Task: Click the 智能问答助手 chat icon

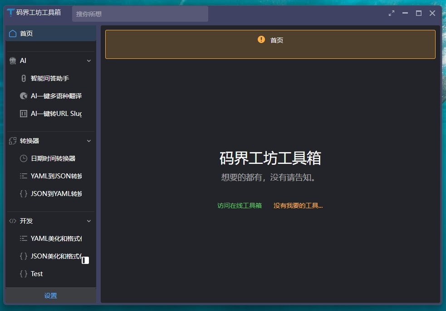Action: [x=24, y=78]
